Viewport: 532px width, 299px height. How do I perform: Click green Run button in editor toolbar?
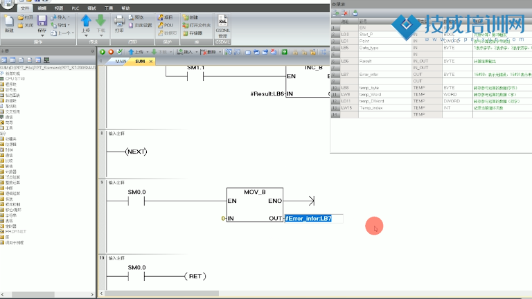(x=102, y=52)
